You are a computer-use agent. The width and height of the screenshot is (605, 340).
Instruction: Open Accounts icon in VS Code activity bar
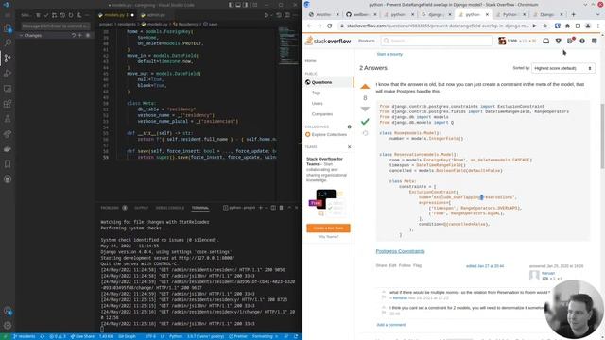[x=8, y=311]
